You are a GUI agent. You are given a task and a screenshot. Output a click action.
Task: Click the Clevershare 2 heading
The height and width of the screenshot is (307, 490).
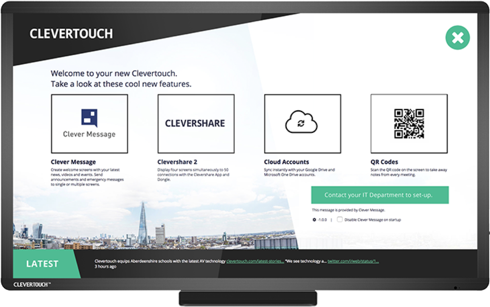[x=177, y=162]
